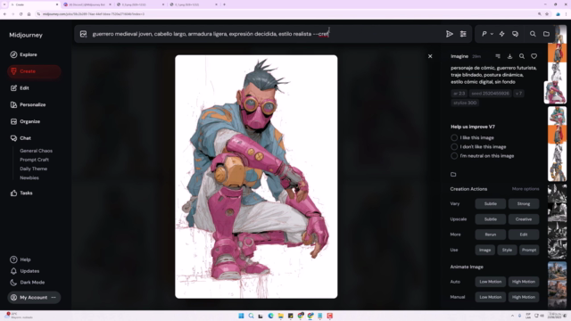The height and width of the screenshot is (321, 571).
Task: Search similar images with panel magnifier
Action: click(x=522, y=56)
